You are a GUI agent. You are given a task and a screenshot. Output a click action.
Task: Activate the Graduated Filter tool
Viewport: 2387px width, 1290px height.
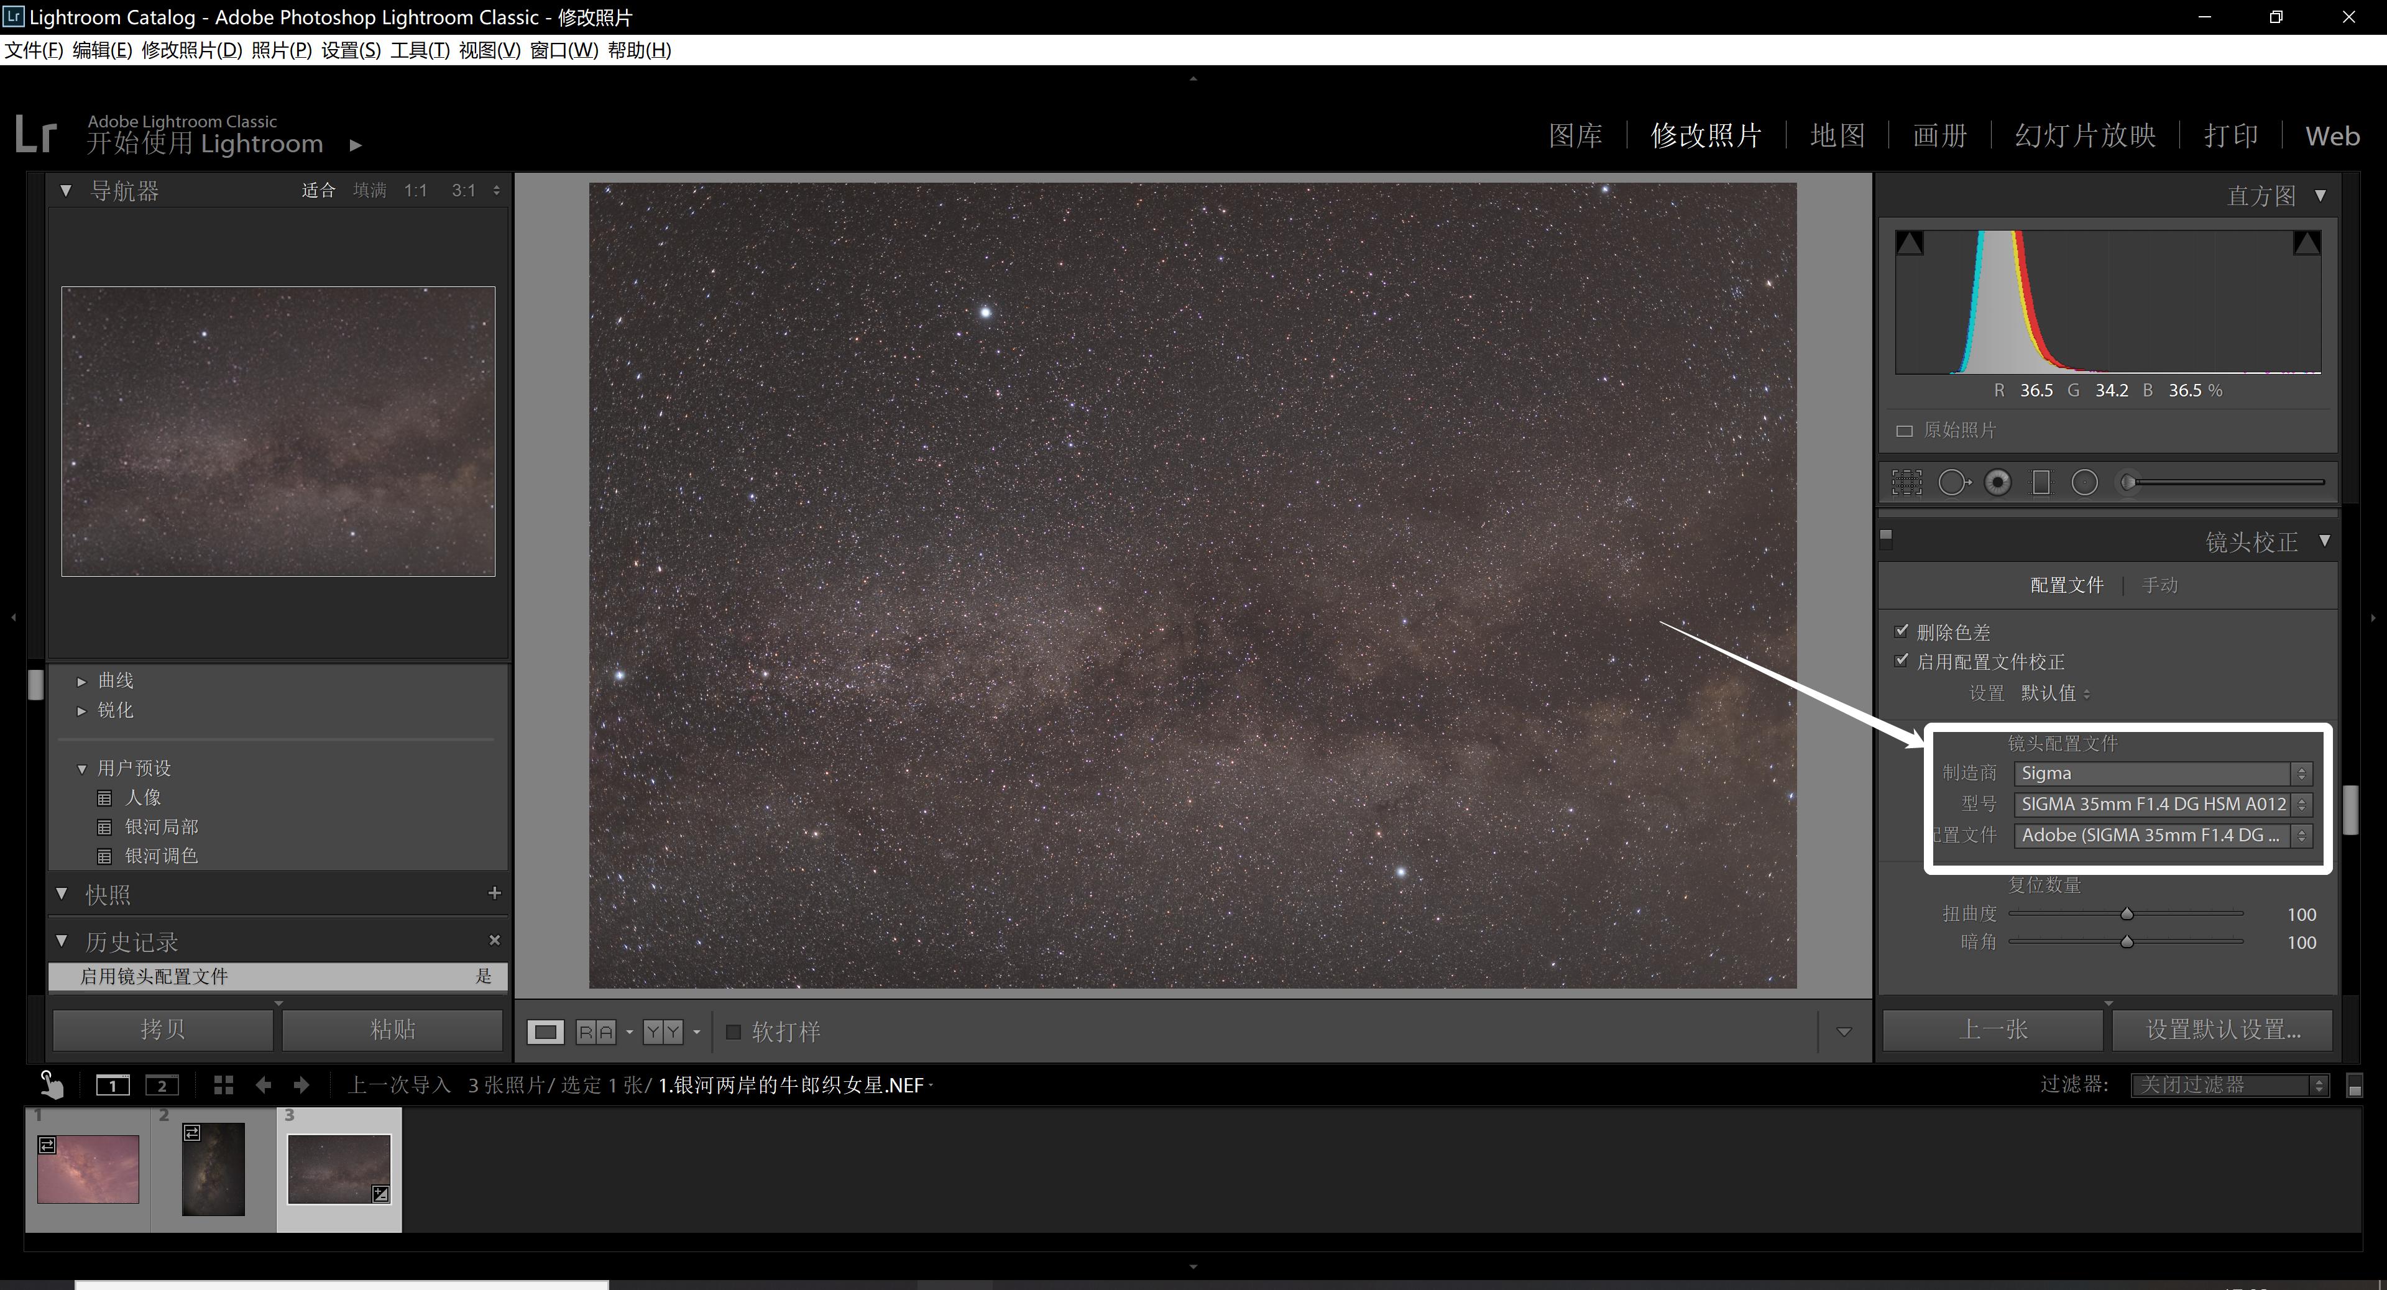click(2041, 482)
